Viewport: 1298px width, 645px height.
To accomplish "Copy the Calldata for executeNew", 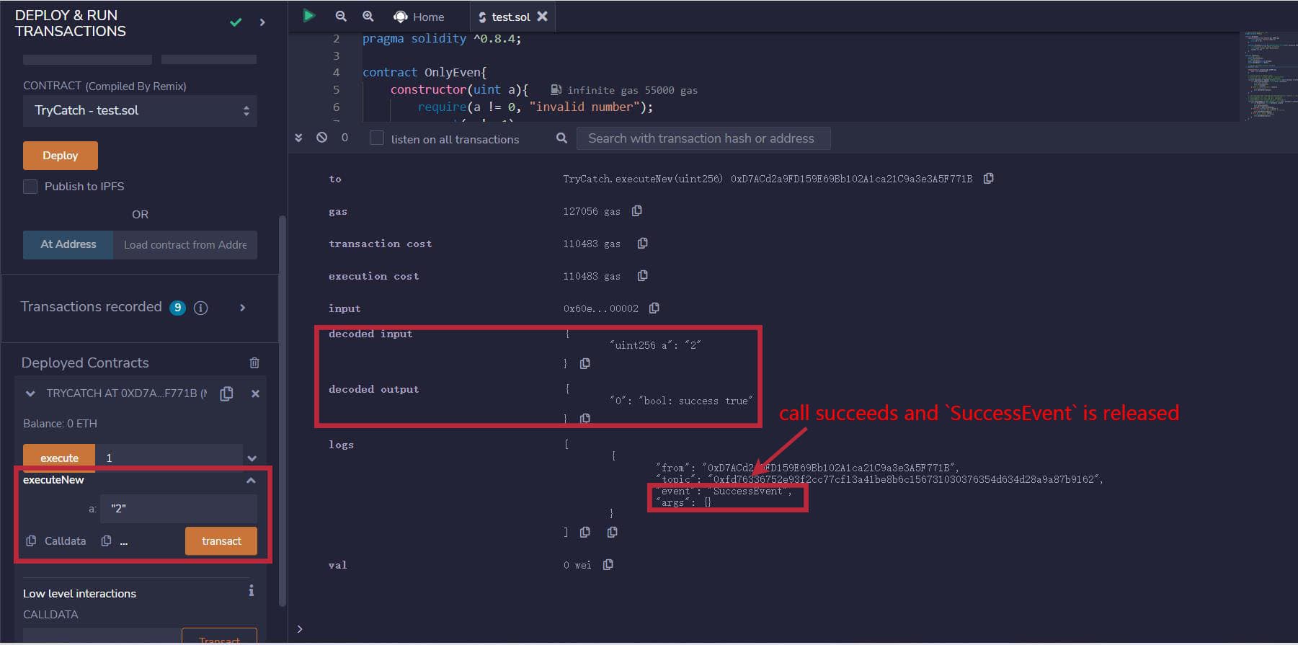I will pyautogui.click(x=31, y=541).
